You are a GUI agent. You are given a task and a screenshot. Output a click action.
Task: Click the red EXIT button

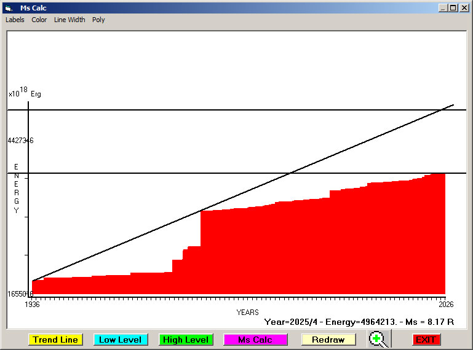(x=426, y=340)
